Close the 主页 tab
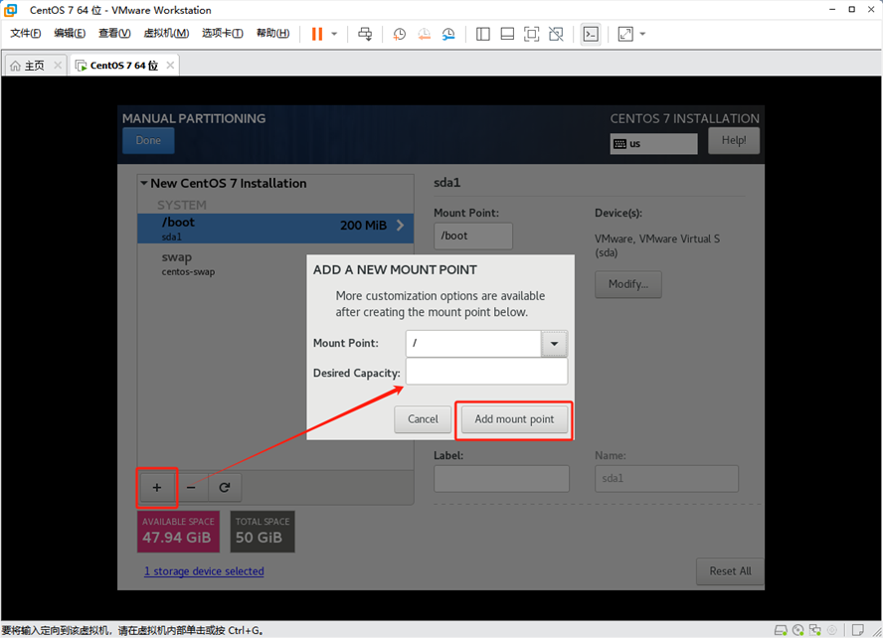The height and width of the screenshot is (638, 883). (x=58, y=66)
